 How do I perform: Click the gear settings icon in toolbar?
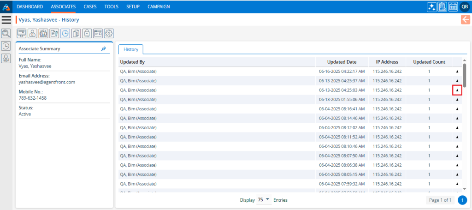pos(109,33)
